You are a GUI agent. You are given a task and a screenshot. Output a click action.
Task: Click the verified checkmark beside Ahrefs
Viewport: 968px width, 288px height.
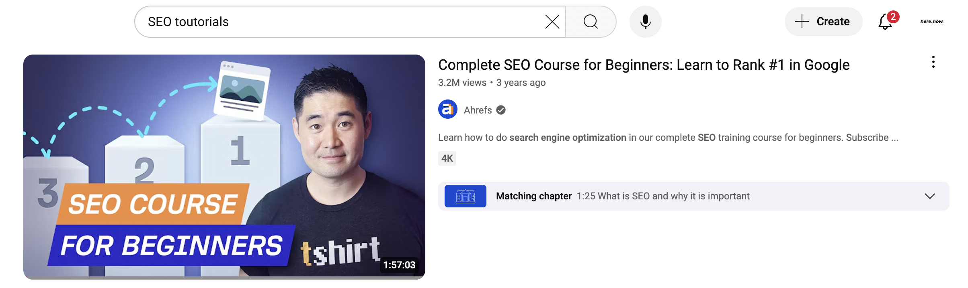click(500, 110)
